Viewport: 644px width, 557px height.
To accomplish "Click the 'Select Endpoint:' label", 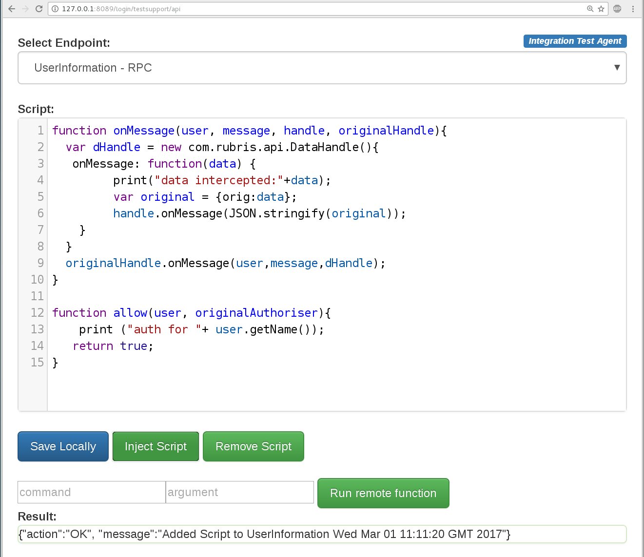I will 64,43.
